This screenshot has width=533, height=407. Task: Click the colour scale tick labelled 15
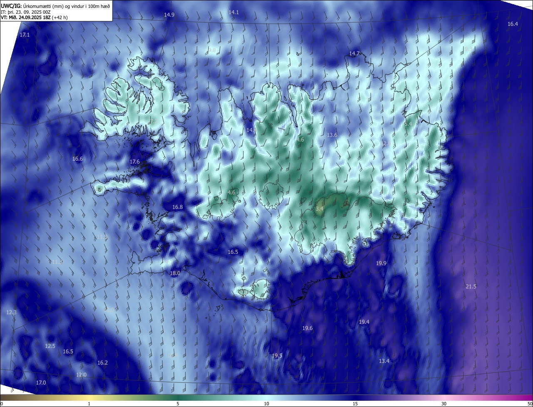355,404
